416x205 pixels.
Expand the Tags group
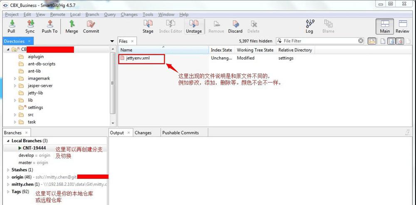tap(8, 191)
